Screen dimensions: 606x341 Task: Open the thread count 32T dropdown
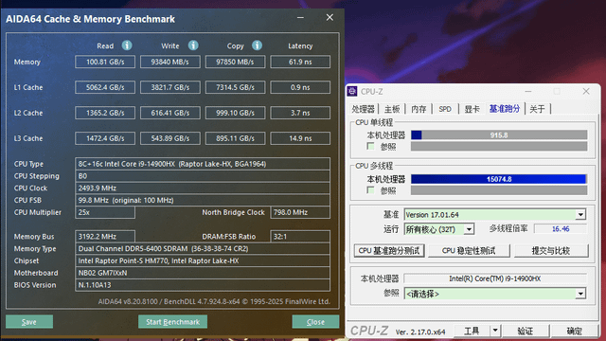[x=469, y=229]
